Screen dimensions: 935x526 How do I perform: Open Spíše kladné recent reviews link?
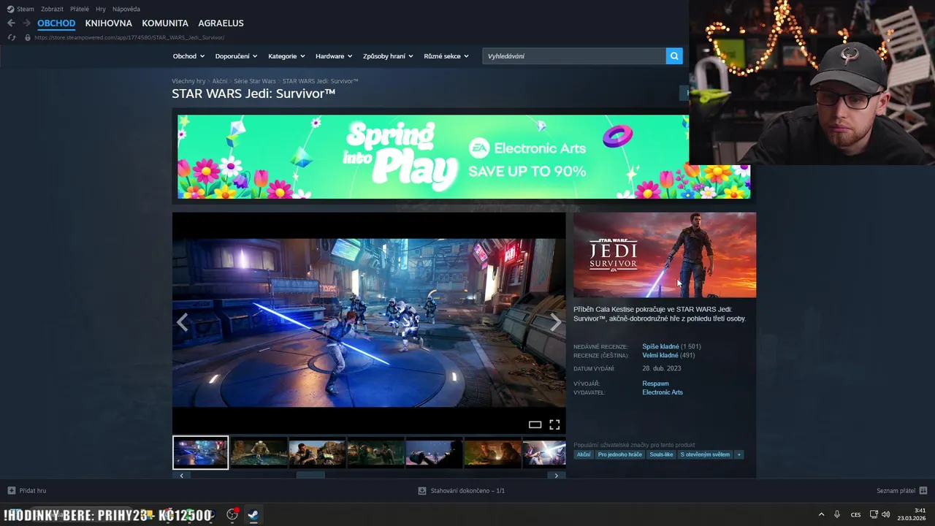click(x=660, y=346)
